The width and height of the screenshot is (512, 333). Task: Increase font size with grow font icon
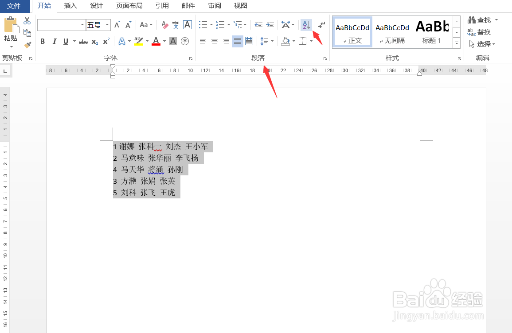tap(117, 25)
